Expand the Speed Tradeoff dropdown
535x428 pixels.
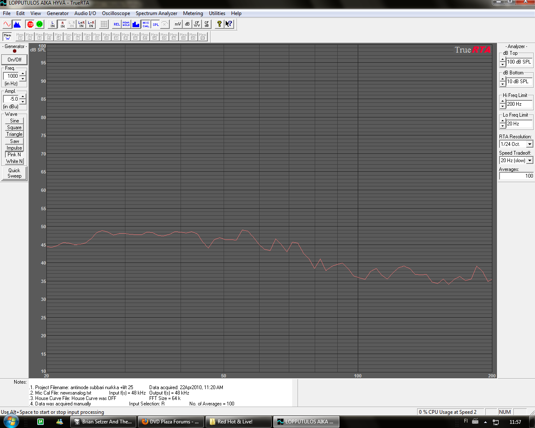click(x=530, y=160)
